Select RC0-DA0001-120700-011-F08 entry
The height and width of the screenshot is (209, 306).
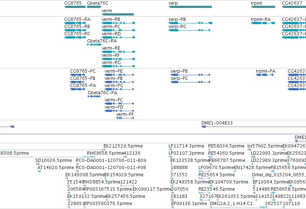111,168
